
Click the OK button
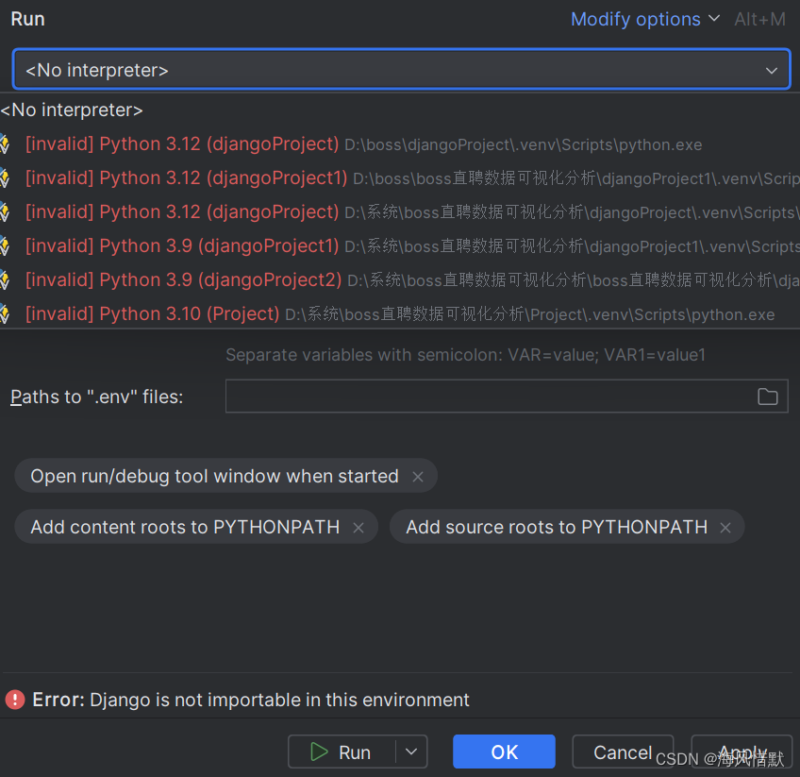point(504,752)
